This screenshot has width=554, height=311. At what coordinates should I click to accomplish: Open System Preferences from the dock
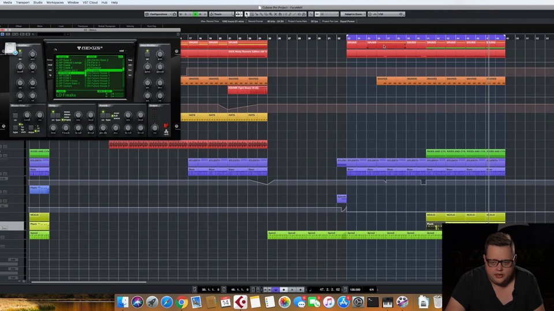pyautogui.click(x=358, y=302)
